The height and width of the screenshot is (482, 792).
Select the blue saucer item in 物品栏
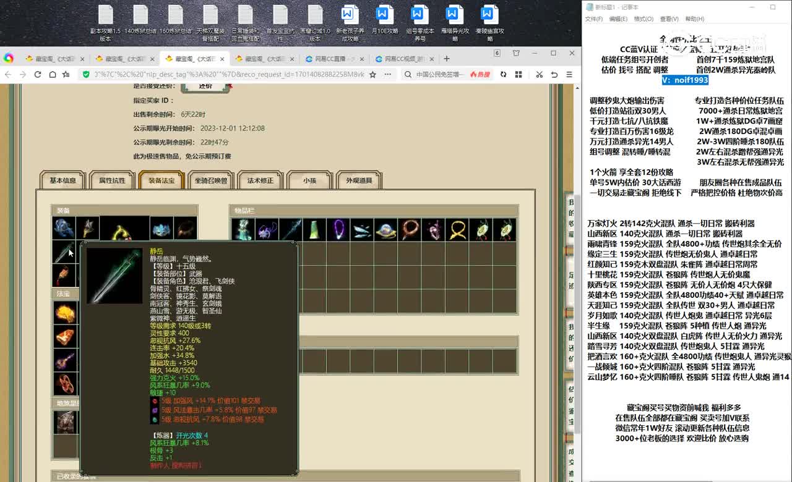pos(386,229)
